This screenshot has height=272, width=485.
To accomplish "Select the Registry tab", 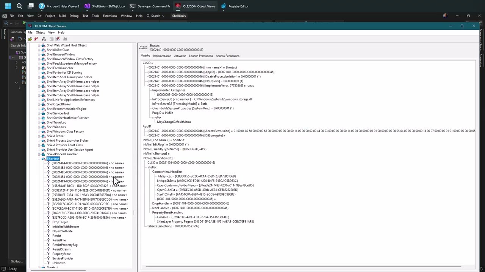I will pos(145,56).
